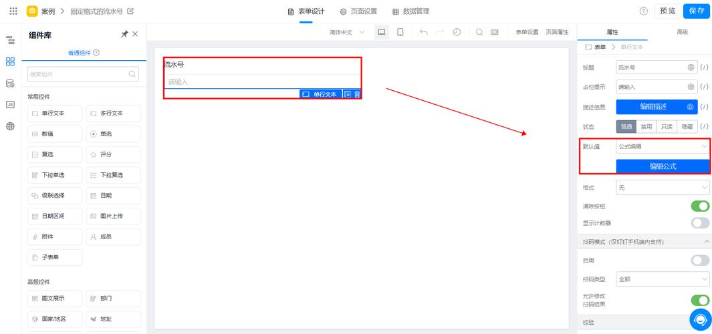Open the apps grid menu icon

(13, 11)
